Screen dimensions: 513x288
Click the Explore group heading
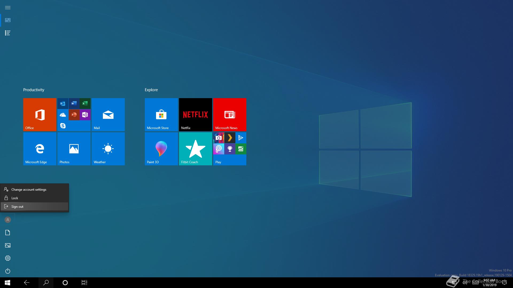[x=151, y=90]
